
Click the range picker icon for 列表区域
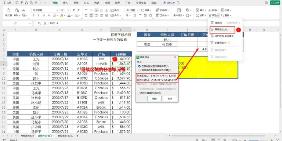tap(174, 76)
